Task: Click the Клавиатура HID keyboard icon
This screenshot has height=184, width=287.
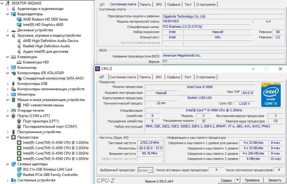Action: [19, 62]
